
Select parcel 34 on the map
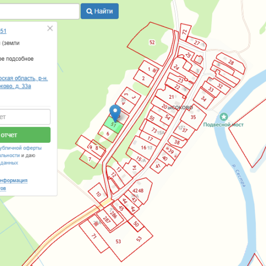pyautogui.click(x=203, y=98)
